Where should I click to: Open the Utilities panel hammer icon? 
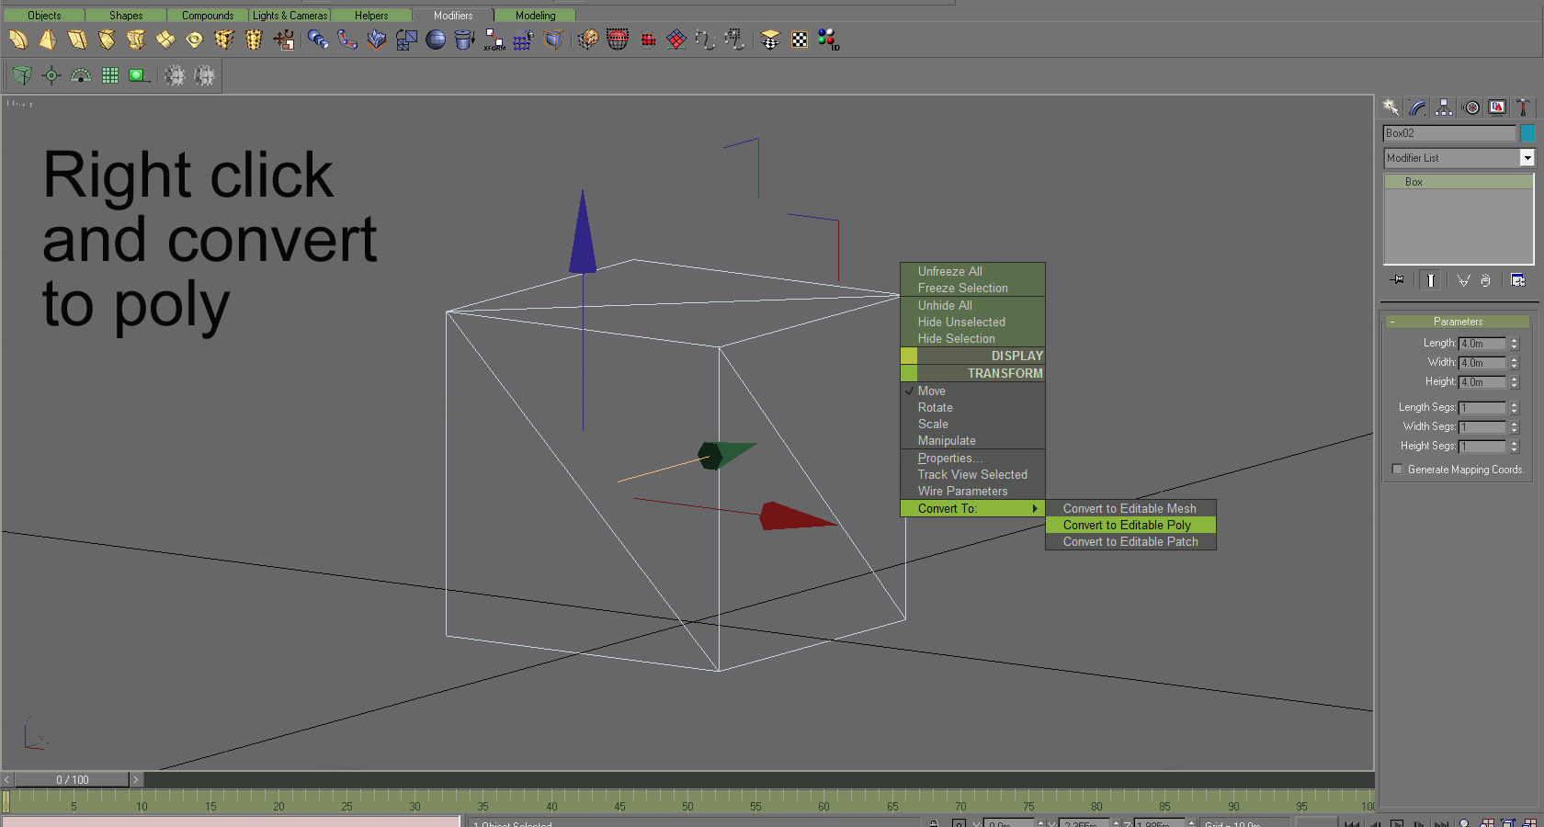pyautogui.click(x=1523, y=108)
